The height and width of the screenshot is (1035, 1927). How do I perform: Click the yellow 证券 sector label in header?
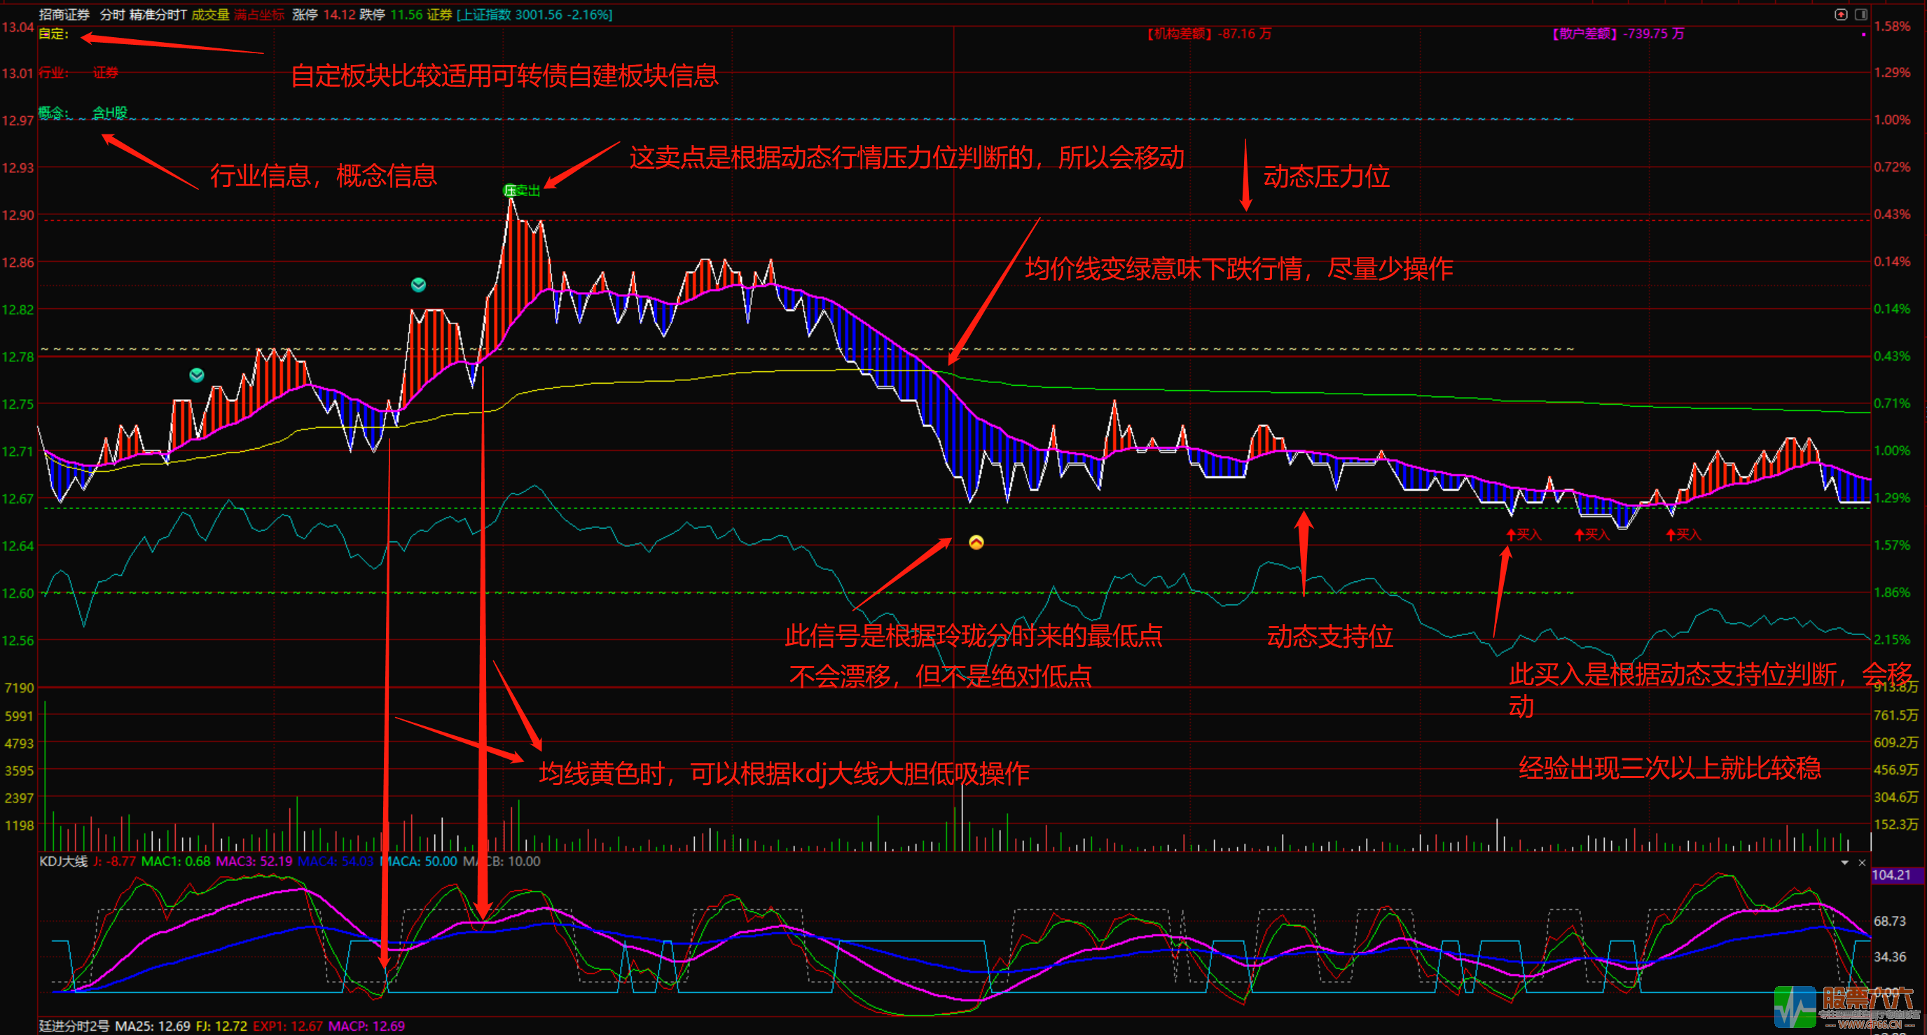[x=439, y=14]
